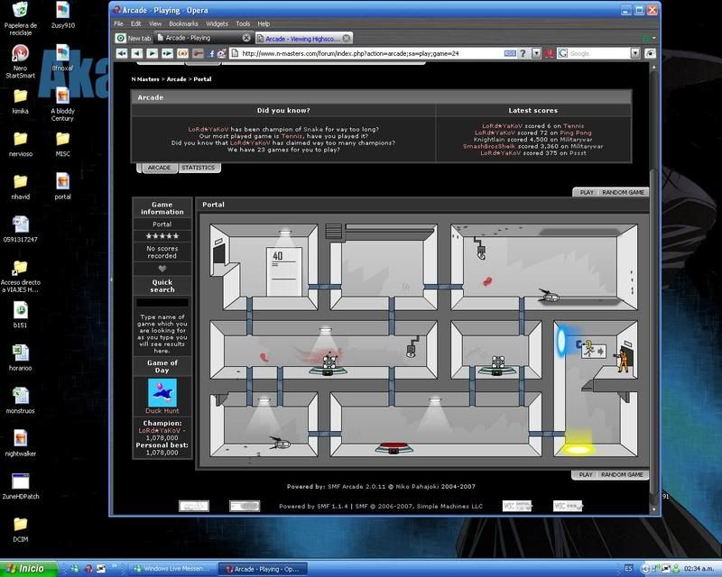Close the 'Arcade - Playing' tab

(x=246, y=38)
